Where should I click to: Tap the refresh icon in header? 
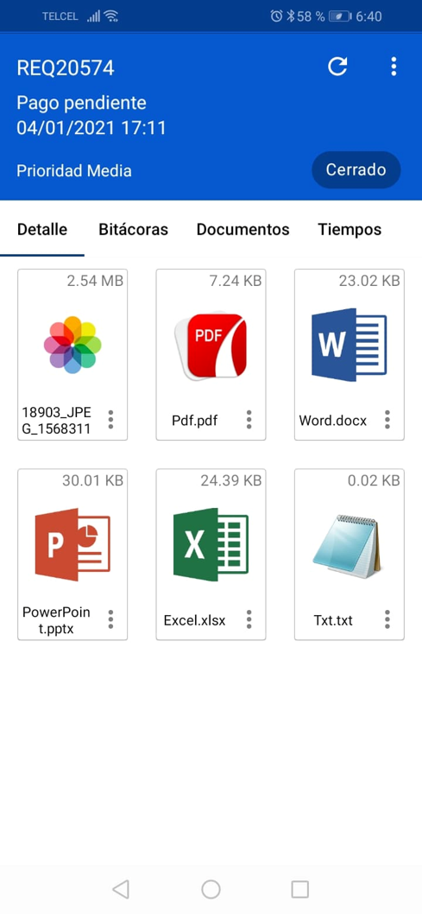pos(337,67)
